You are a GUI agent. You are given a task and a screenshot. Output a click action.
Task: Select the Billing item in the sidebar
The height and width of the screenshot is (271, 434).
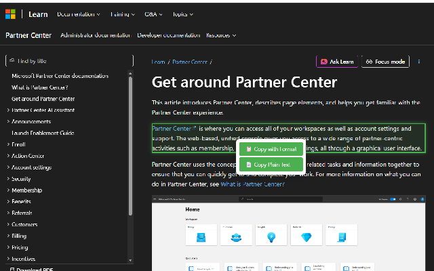(19, 236)
